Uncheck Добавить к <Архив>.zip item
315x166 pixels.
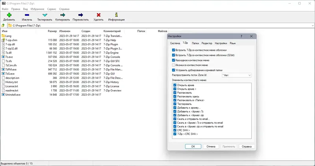(x=175, y=115)
